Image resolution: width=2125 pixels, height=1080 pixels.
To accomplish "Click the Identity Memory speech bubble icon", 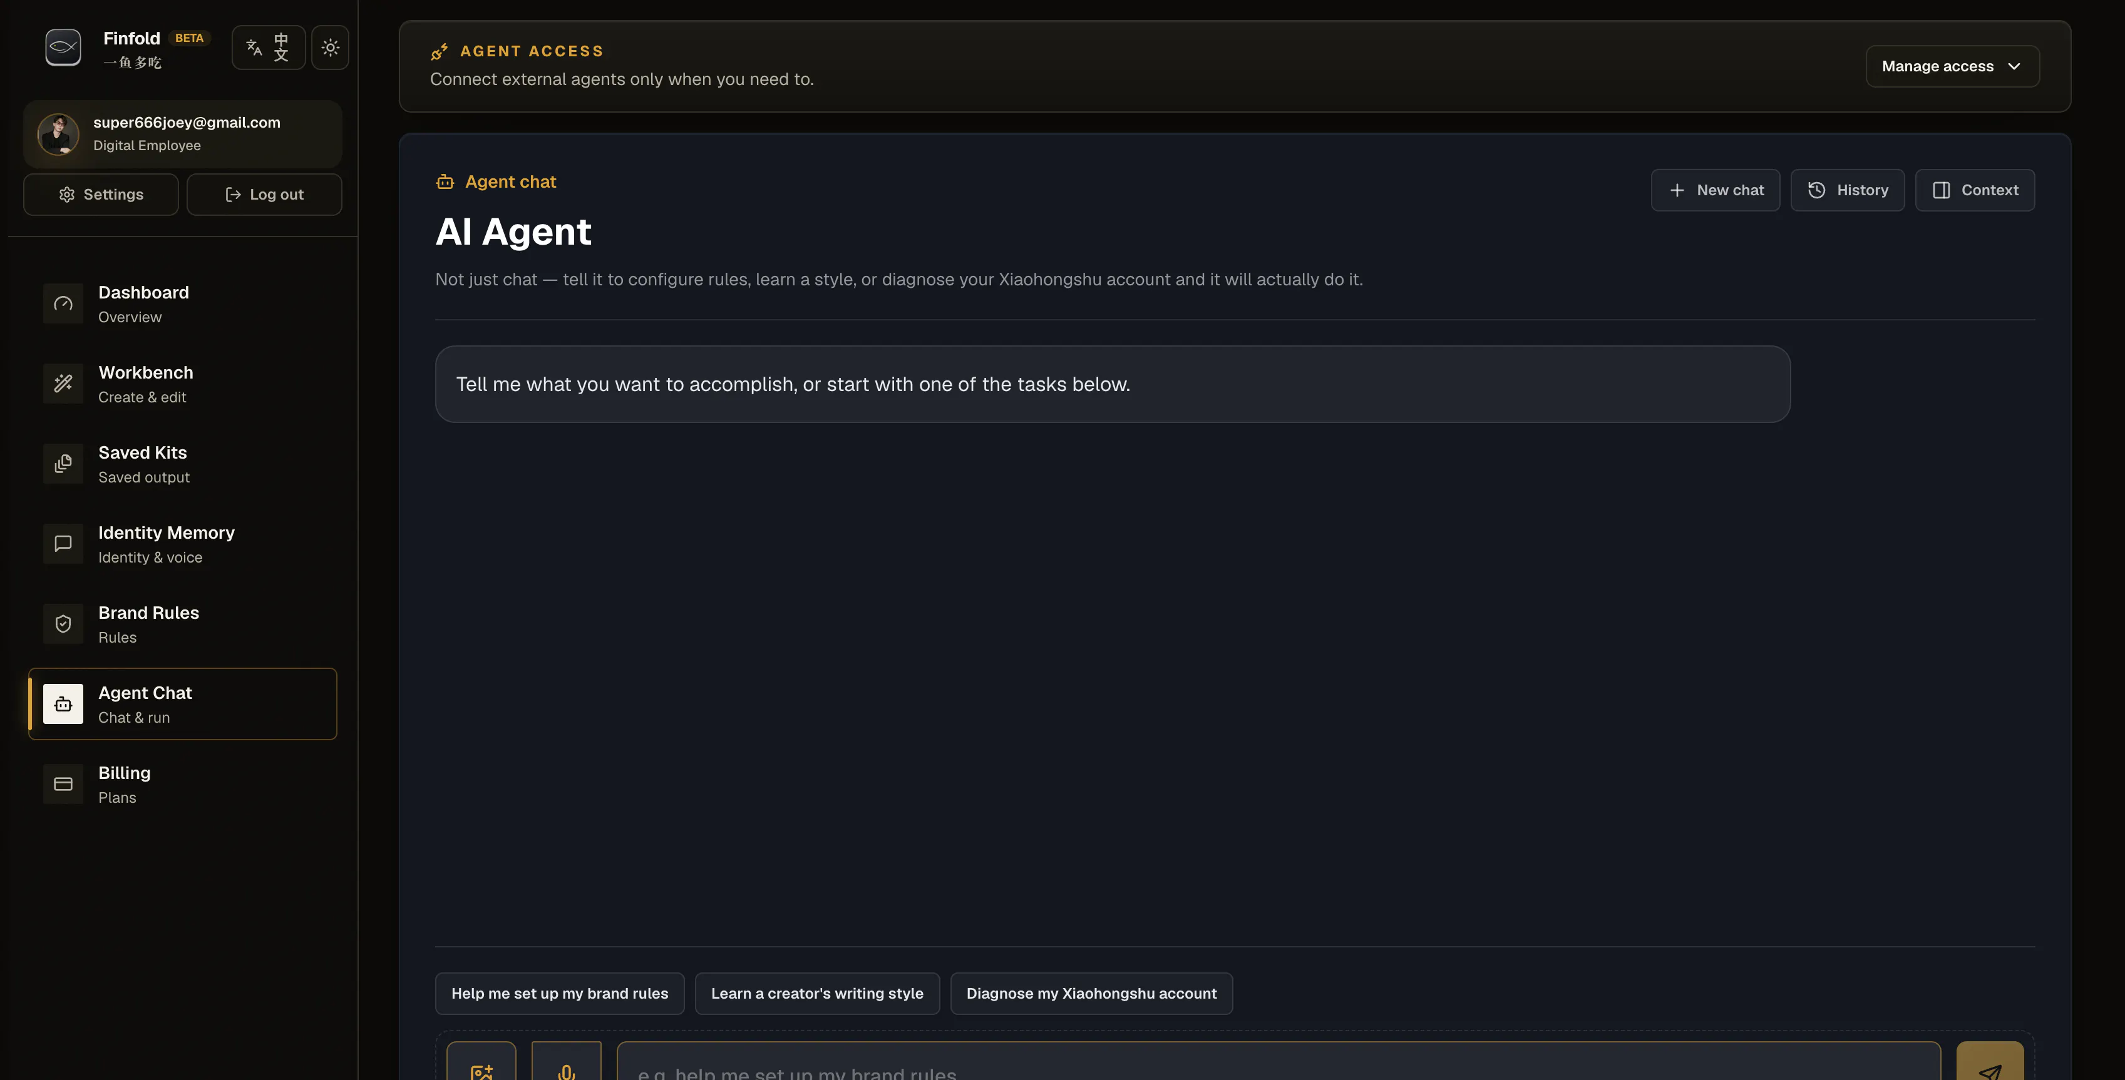I will (x=63, y=543).
